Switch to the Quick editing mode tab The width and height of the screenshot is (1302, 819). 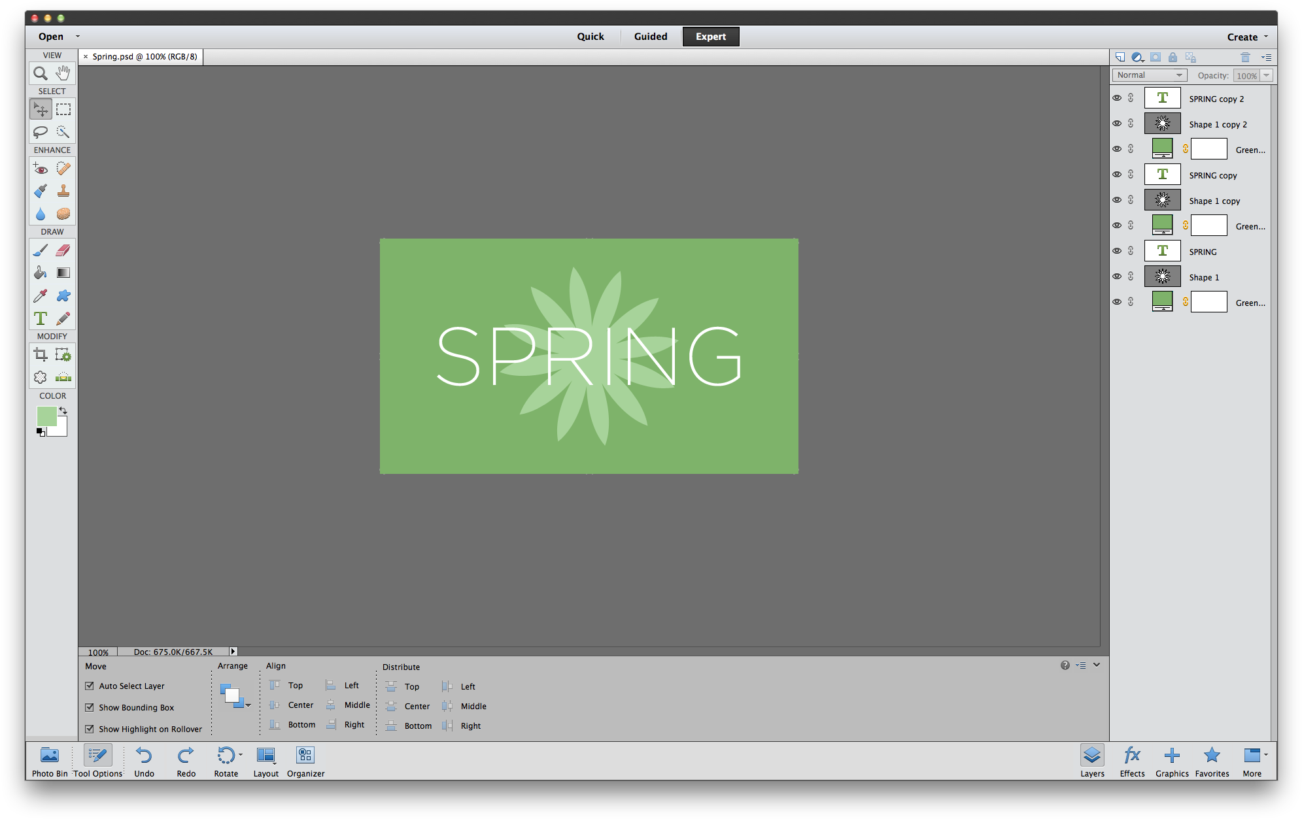pyautogui.click(x=591, y=37)
